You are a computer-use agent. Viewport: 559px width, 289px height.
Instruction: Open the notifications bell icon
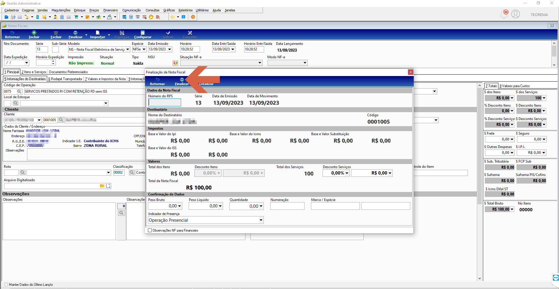(x=504, y=14)
